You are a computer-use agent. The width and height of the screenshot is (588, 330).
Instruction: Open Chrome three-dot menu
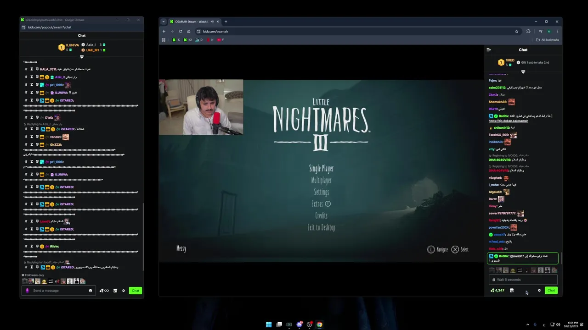557,32
